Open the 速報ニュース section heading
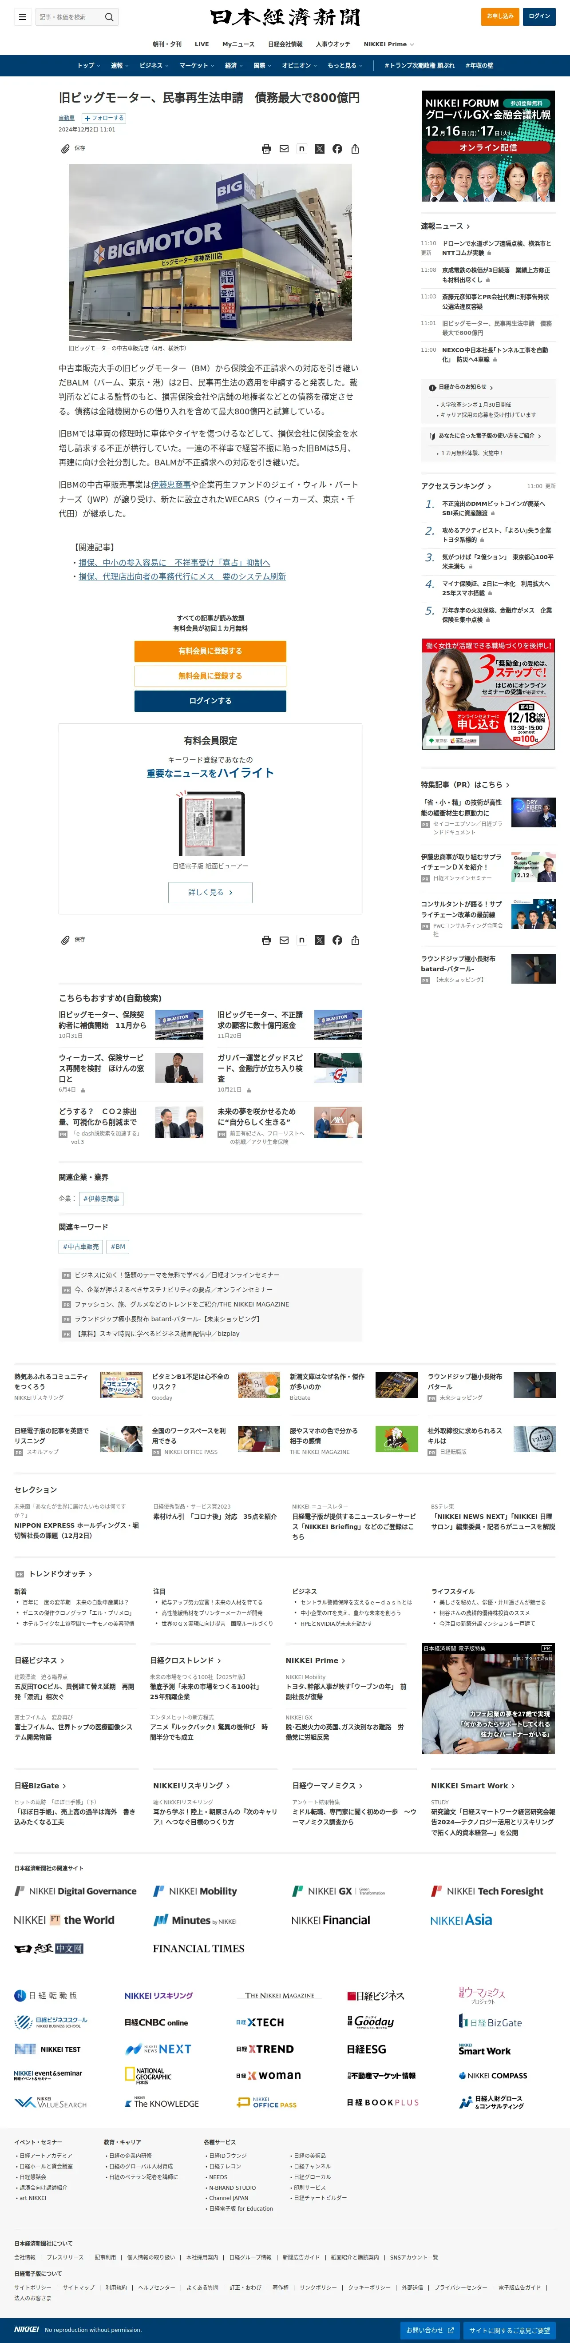 pos(444,226)
